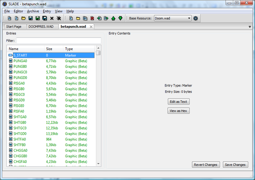Select the SHTGD0 entry
Image resolution: width=255 pixels, height=180 pixels.
(51, 134)
